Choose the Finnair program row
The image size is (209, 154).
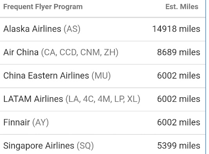103,123
